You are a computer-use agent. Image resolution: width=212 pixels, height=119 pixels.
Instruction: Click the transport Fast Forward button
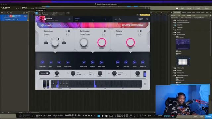(x=89, y=116)
